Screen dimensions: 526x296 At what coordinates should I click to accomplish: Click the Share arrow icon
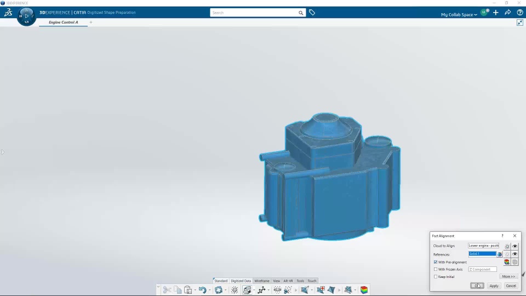coord(508,13)
